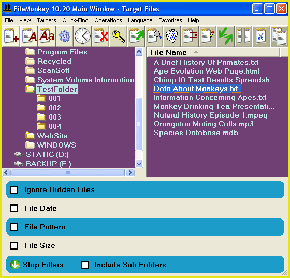Click the Stop Filters button

(37, 265)
